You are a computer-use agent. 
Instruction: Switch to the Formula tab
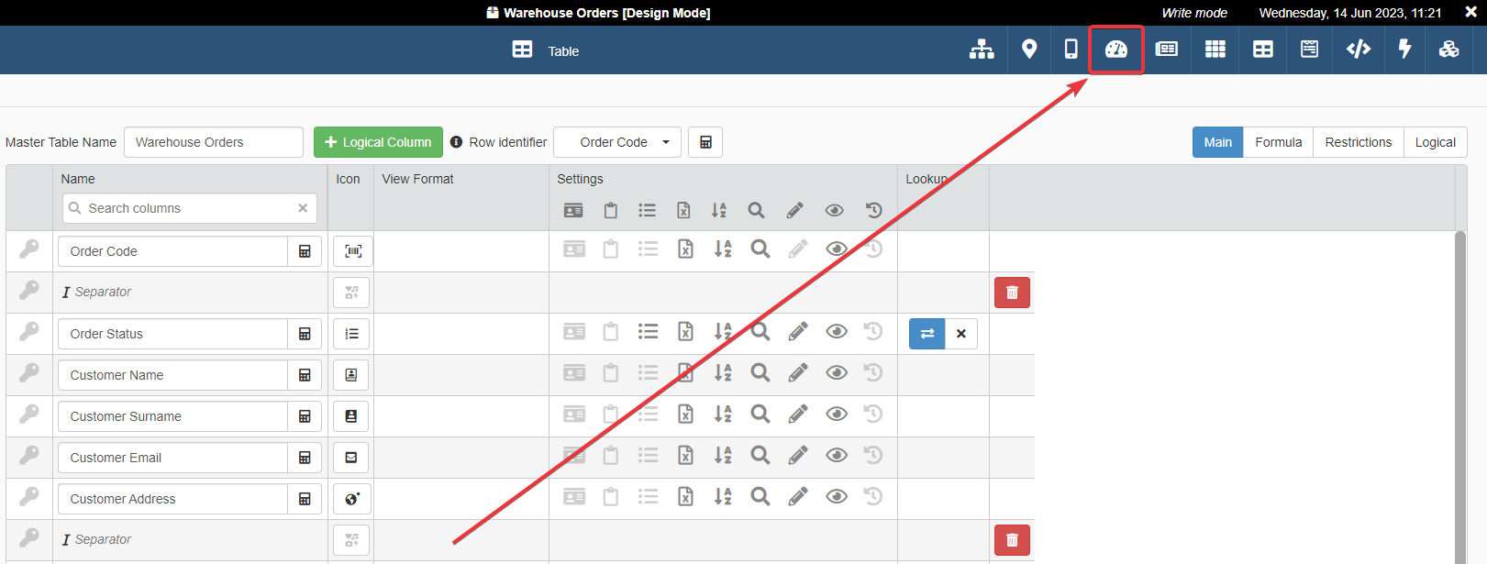(1278, 142)
